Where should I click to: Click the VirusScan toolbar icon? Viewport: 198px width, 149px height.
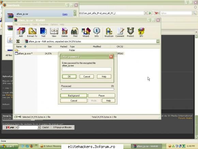click(x=109, y=32)
